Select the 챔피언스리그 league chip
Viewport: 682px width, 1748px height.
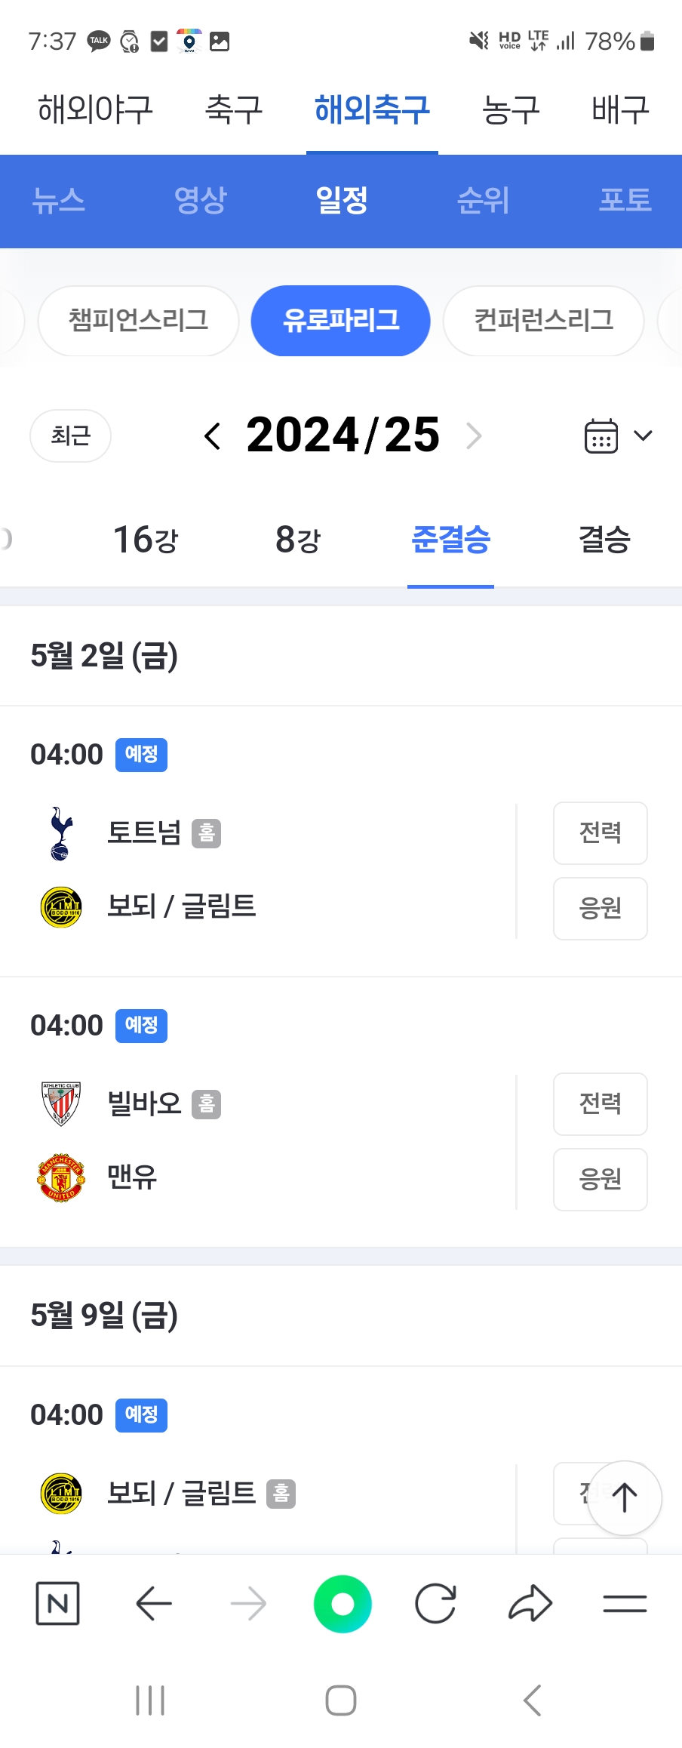coord(138,320)
